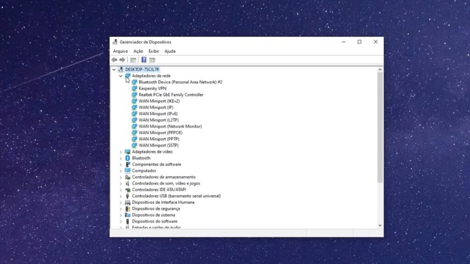Select Bluetooth Device (Personal Area Network) #2

(x=180, y=82)
